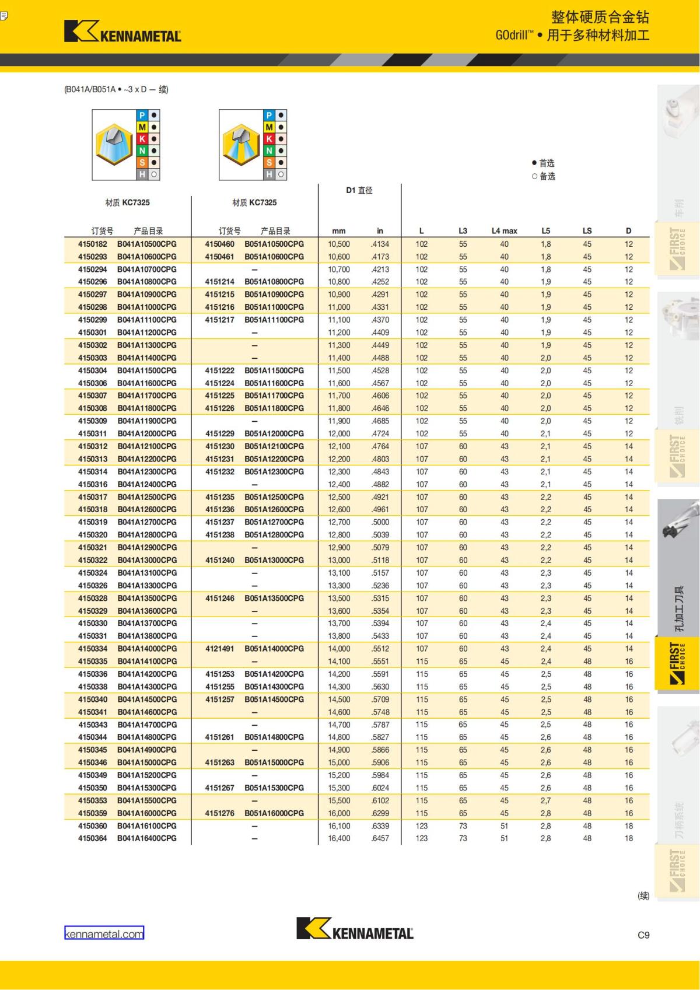Screen dimensions: 700x990
Task: Click the L5 column header
Action: 545,231
